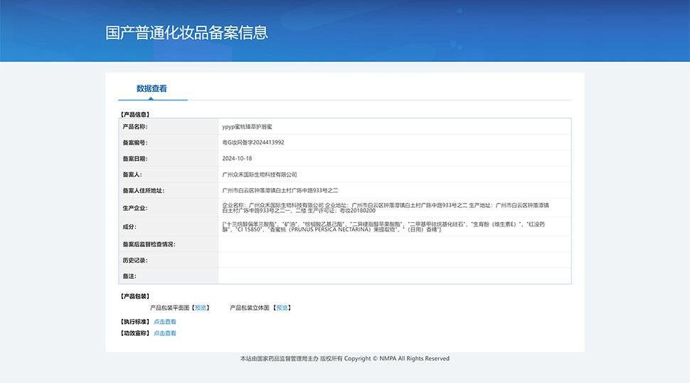
Task: Click the 备案人住所地址 address value
Action: click(280, 191)
